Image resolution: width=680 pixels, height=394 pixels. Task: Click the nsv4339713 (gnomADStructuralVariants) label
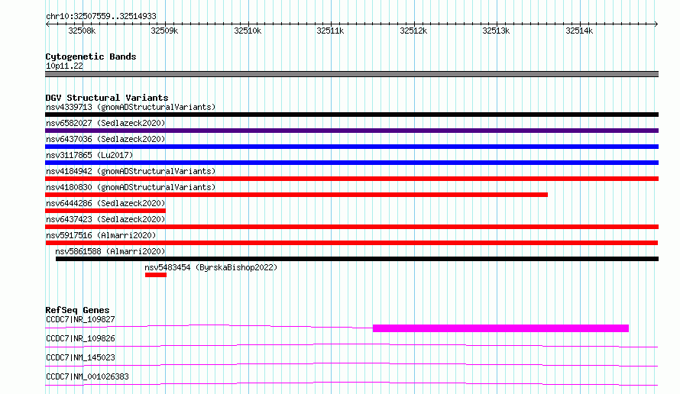coord(131,107)
